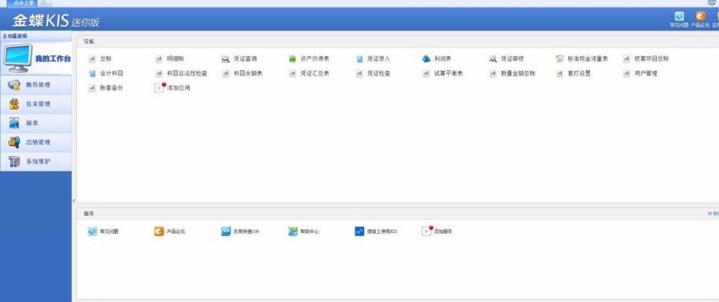Image resolution: width=719 pixels, height=302 pixels.
Task: Open the 利润表 profit statement
Action: pos(426,59)
